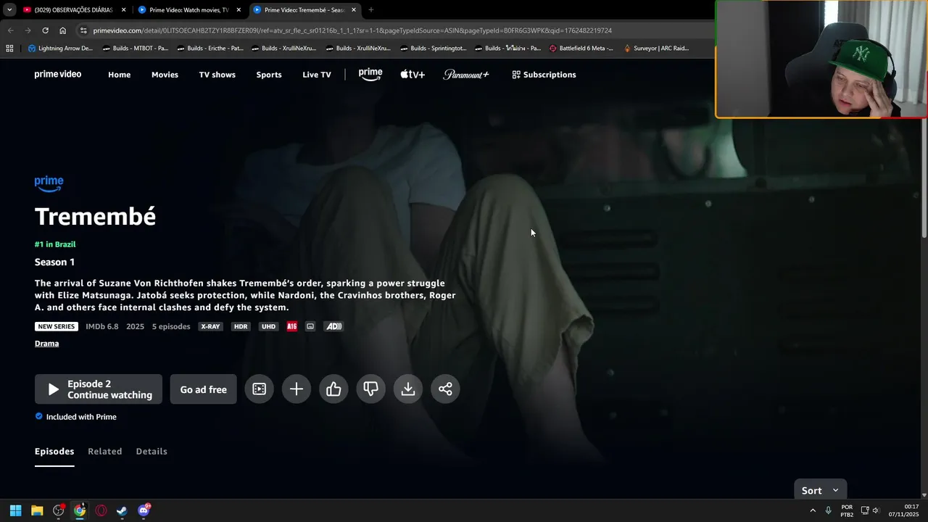Open Steam from the taskbar
Image resolution: width=928 pixels, height=522 pixels.
tap(122, 510)
